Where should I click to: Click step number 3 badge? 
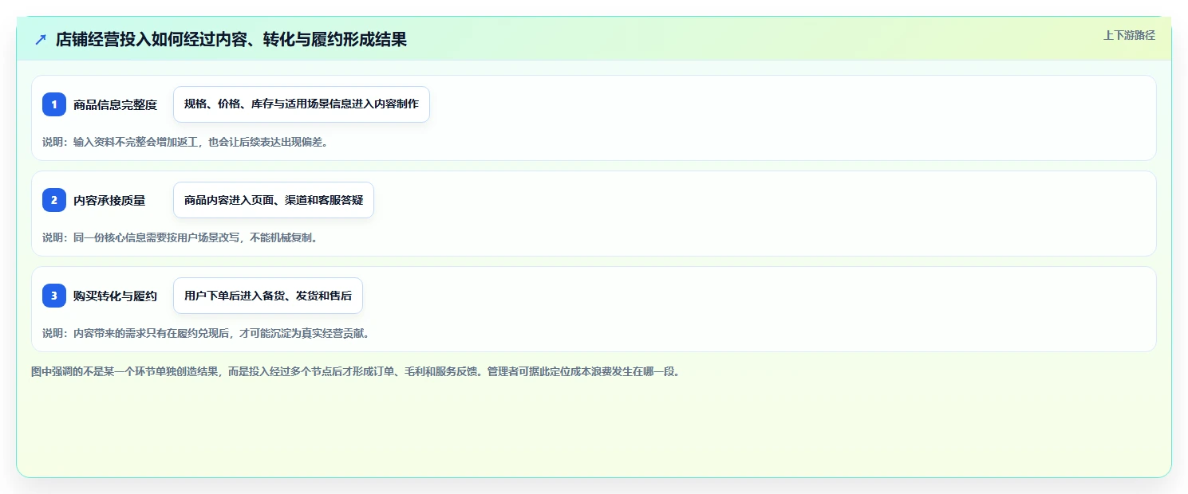tap(54, 296)
